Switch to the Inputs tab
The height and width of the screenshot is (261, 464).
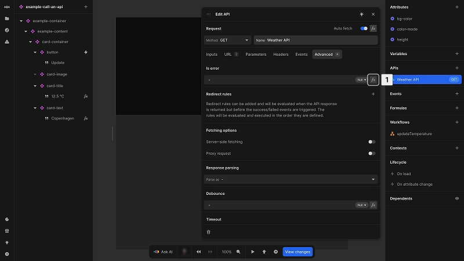212,54
